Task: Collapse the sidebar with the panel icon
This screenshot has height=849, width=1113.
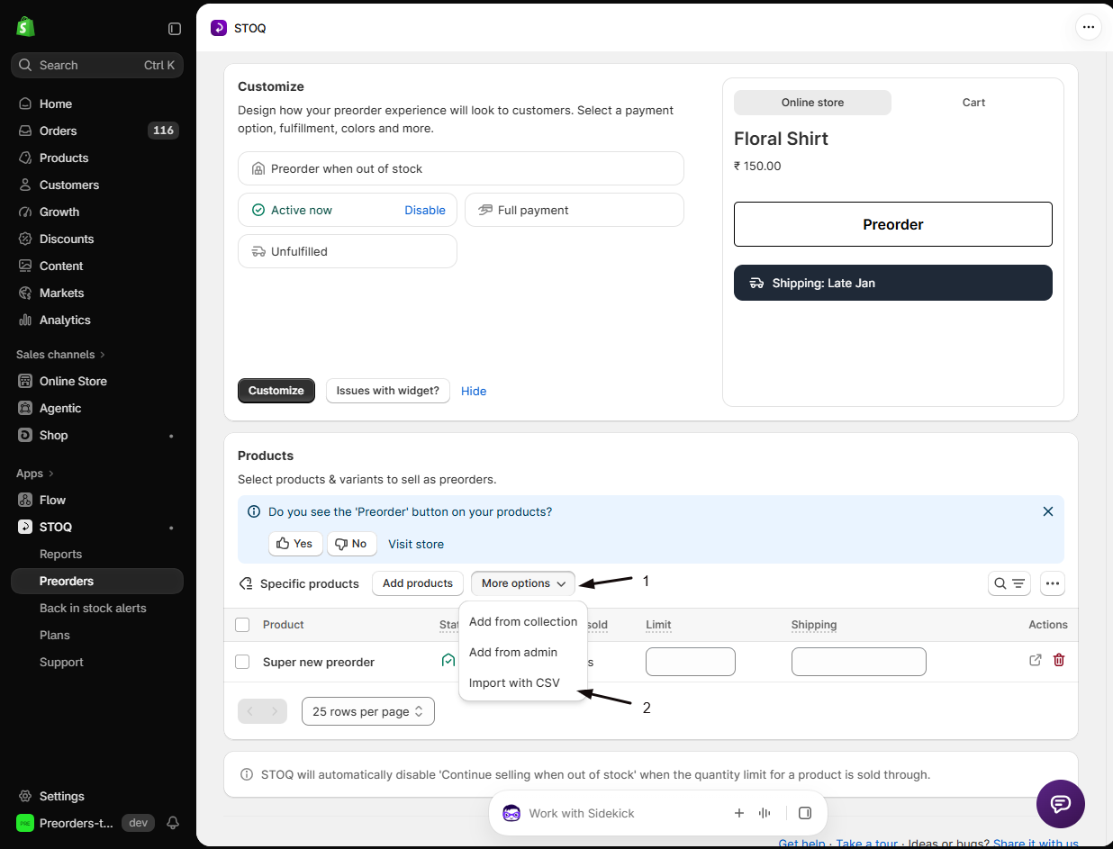Action: (x=175, y=29)
